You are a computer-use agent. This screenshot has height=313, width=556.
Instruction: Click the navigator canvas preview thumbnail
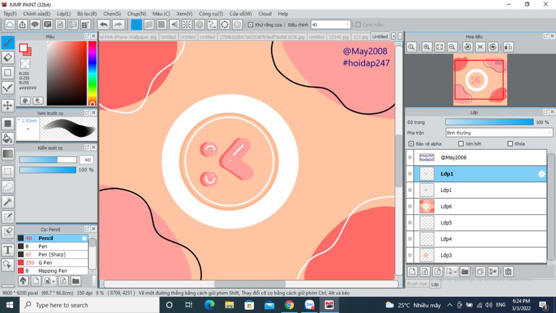(480, 80)
